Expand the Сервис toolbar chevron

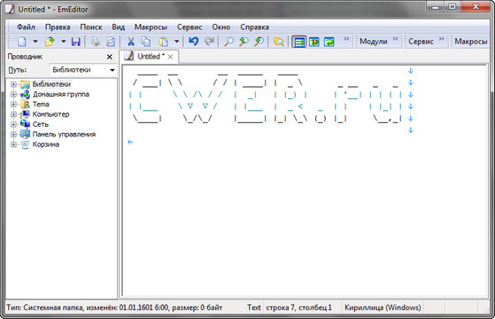441,39
